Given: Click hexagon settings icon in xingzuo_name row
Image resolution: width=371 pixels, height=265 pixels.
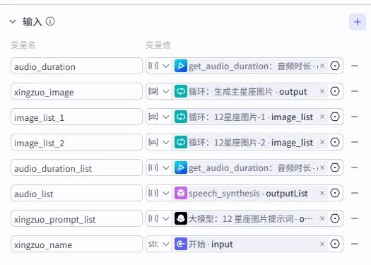Looking at the screenshot, I should 335,244.
